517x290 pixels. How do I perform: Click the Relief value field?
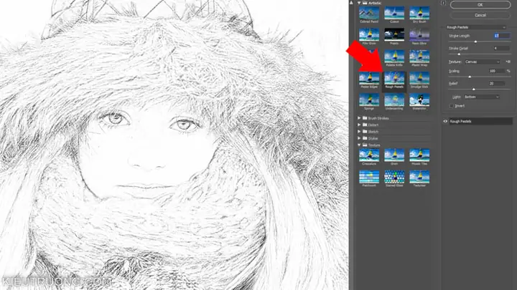click(x=497, y=84)
